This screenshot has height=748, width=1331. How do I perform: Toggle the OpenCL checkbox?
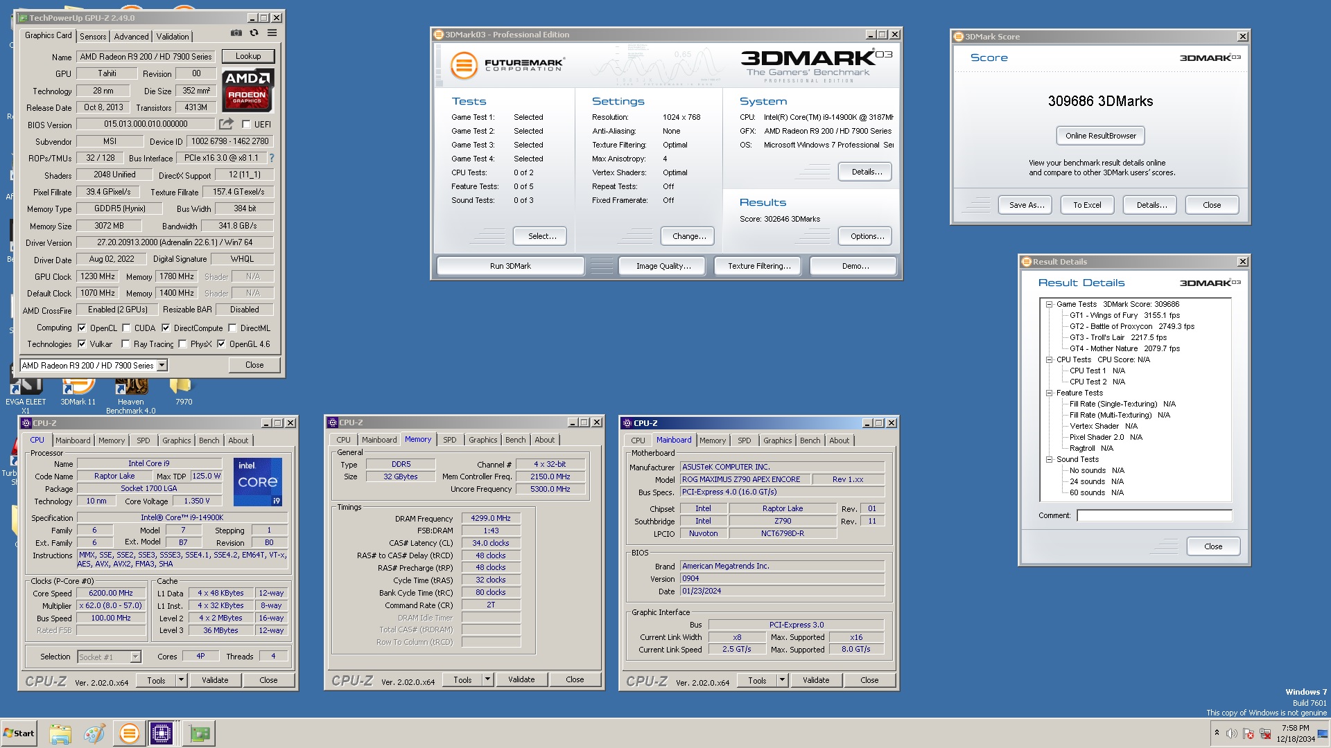point(82,328)
